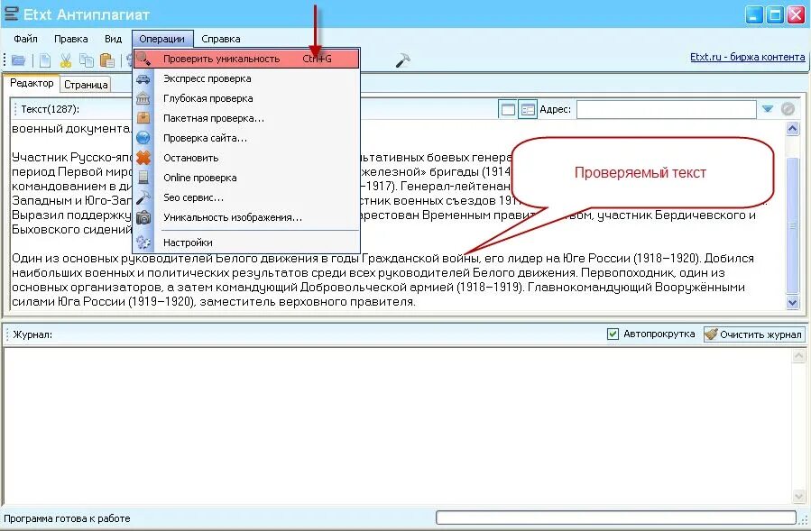Choose Остановить from the menu
Screen dimensions: 811x531
tap(246, 158)
